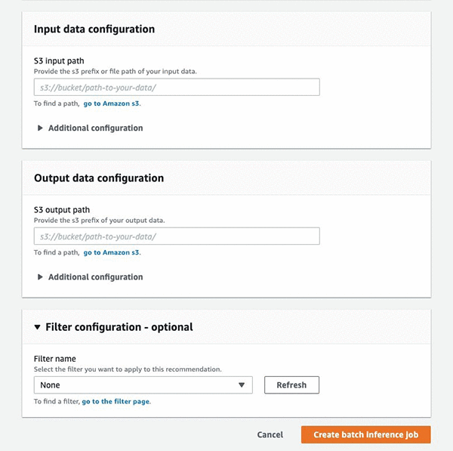453x451 pixels.
Task: Click the arrow icon in Filter name dropdown
Action: point(242,385)
